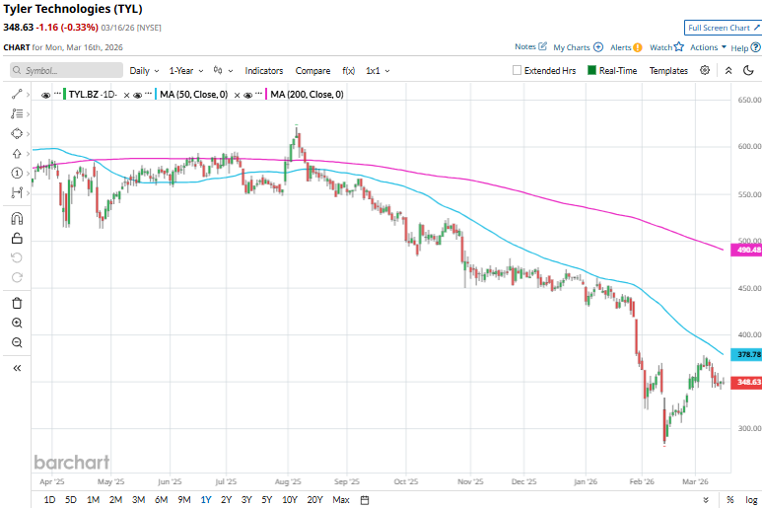This screenshot has width=762, height=508.
Task: Remove the TYL.BZ series with X
Action: [x=126, y=95]
